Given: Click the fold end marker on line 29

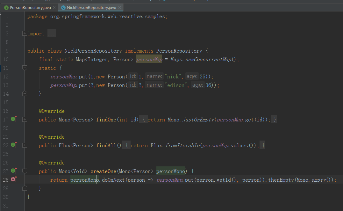Looking at the screenshot, I should [25, 188].
